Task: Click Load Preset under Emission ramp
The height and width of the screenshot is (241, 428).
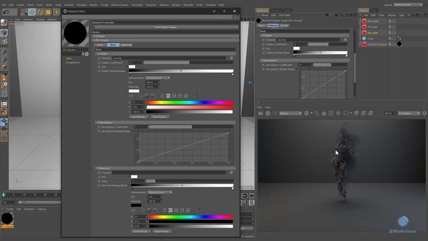Action: [140, 231]
